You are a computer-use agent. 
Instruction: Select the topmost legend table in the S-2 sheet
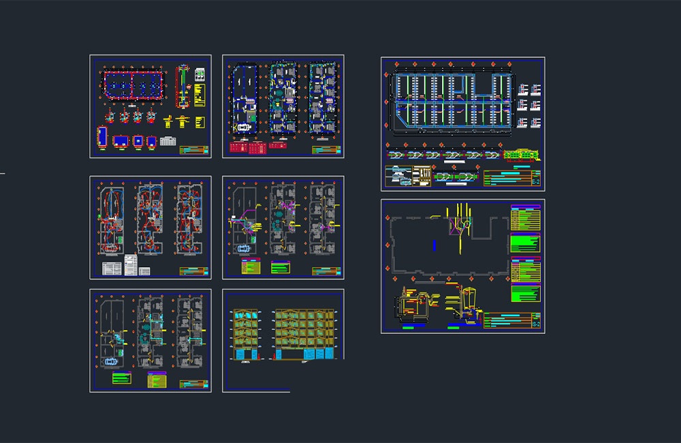pos(526,218)
